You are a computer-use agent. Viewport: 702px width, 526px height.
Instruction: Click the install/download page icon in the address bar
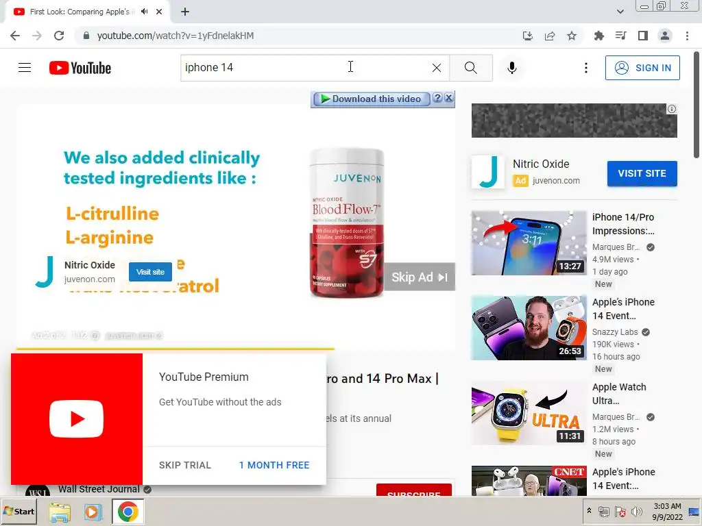coord(528,36)
